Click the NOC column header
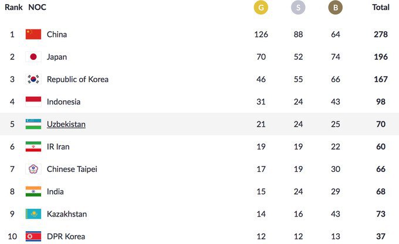This screenshot has height=244, width=399. coord(37,8)
